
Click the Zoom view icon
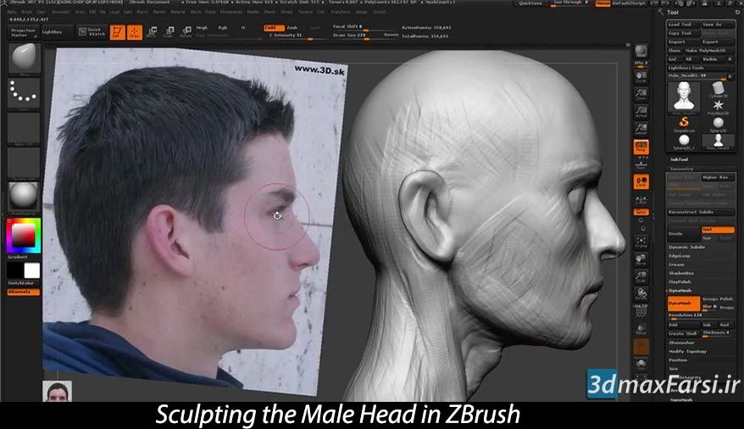(x=641, y=95)
